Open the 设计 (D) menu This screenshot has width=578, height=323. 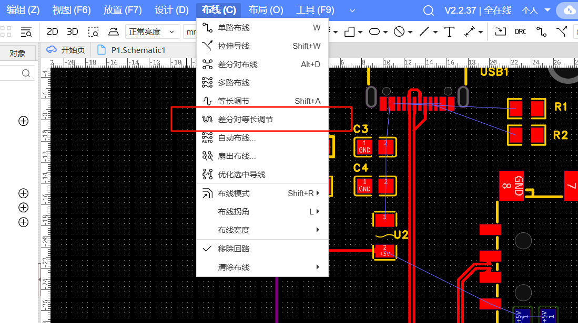click(x=172, y=10)
